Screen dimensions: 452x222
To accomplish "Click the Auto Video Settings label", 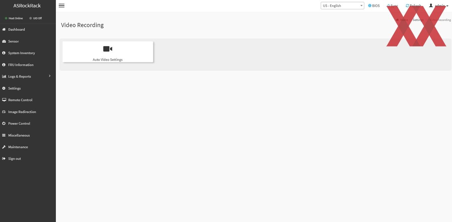I will 108,60.
